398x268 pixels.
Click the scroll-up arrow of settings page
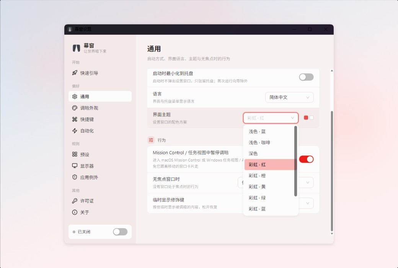(x=332, y=70)
